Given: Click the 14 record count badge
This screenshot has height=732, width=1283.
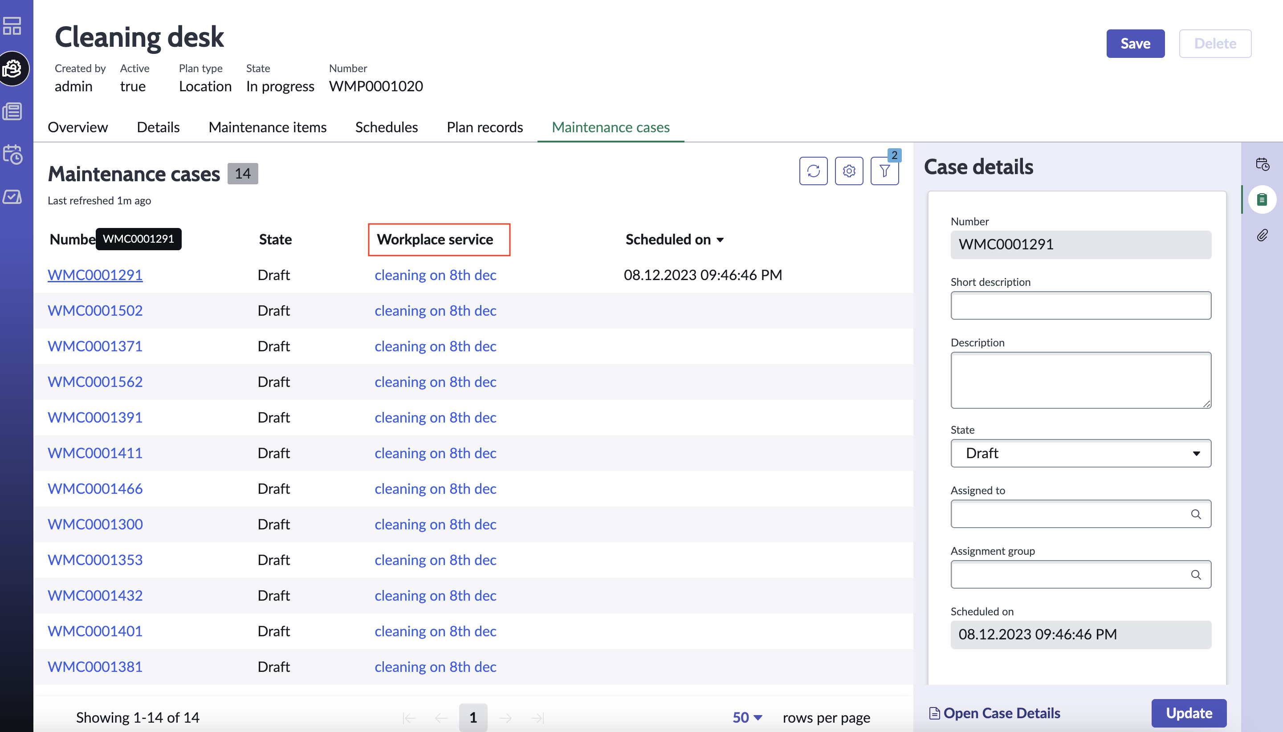Looking at the screenshot, I should [242, 174].
